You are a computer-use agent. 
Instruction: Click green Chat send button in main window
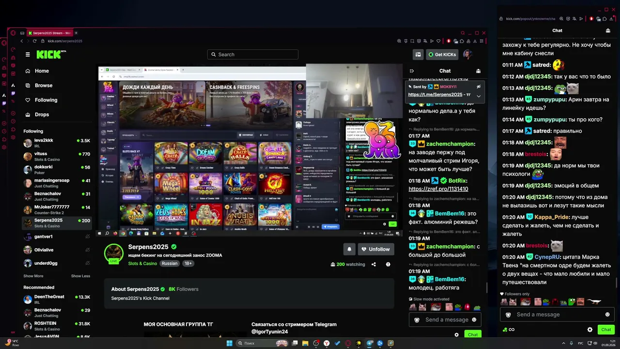473,334
